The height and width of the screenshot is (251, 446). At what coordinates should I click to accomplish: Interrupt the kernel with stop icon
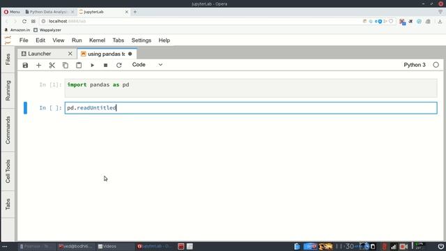[x=105, y=65]
